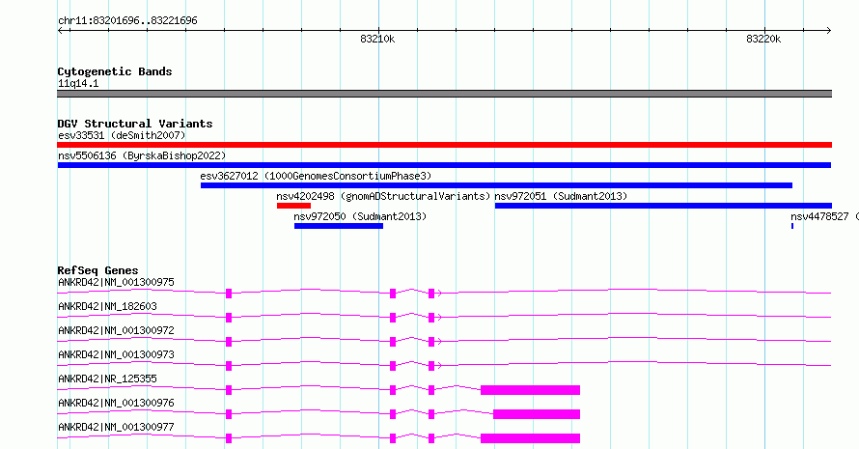
Task: Click the blue nsv972050 variant bar
Action: pos(339,226)
